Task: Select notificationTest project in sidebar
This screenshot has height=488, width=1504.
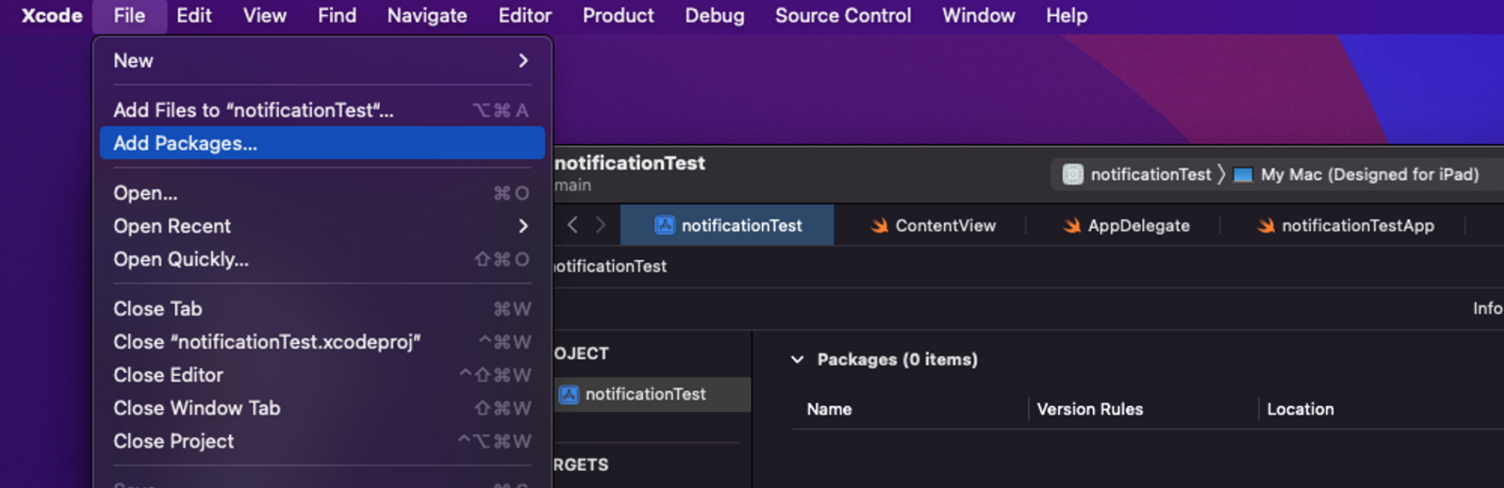Action: click(x=645, y=395)
